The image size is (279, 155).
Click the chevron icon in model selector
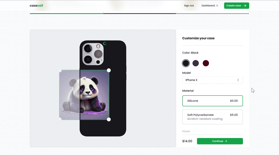[238, 80]
